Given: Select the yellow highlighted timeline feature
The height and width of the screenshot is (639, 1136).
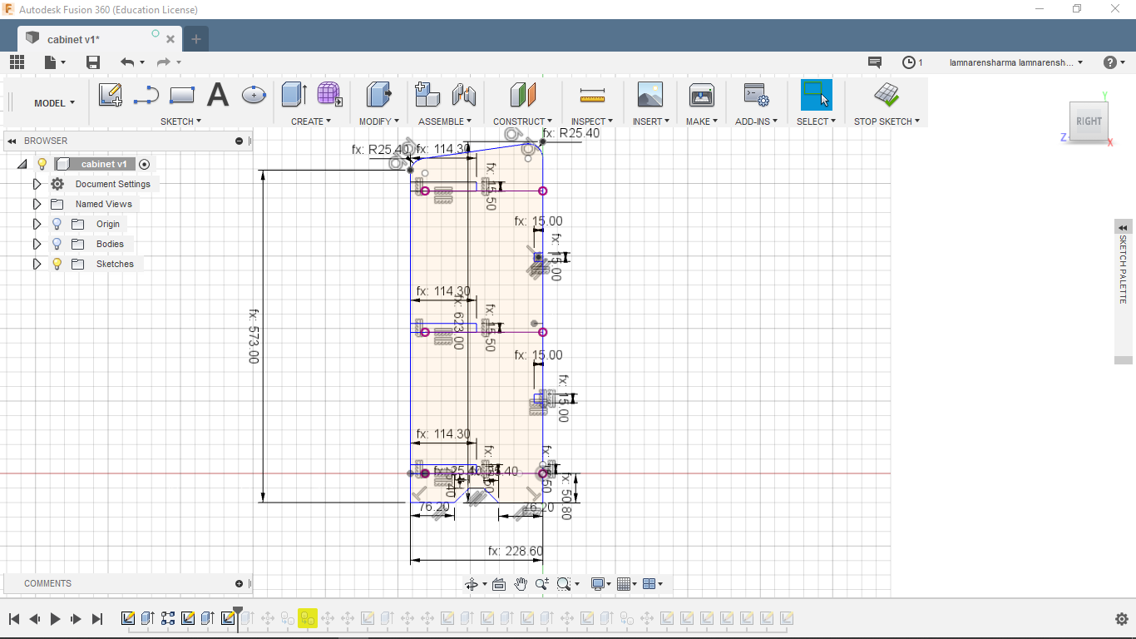Looking at the screenshot, I should click(308, 618).
